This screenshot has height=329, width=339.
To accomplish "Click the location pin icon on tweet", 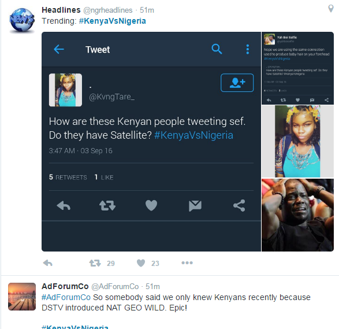I will pos(331,9).
